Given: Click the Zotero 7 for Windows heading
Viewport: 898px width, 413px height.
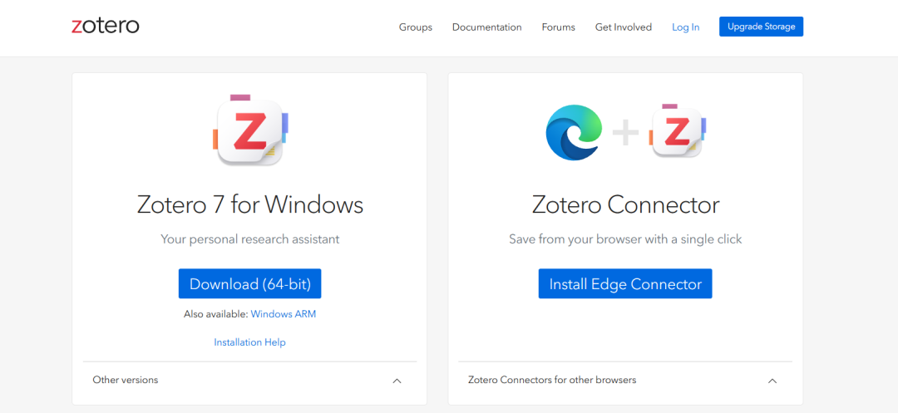Looking at the screenshot, I should tap(250, 204).
